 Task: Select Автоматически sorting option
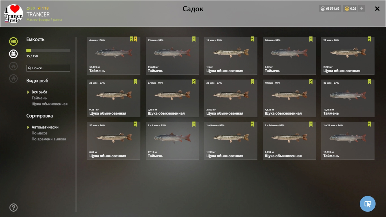pyautogui.click(x=45, y=127)
